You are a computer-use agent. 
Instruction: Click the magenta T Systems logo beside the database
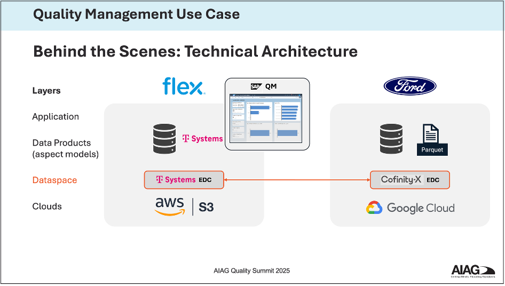pos(203,139)
